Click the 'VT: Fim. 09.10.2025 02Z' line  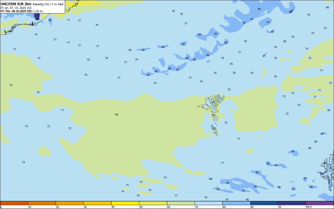[16, 11]
